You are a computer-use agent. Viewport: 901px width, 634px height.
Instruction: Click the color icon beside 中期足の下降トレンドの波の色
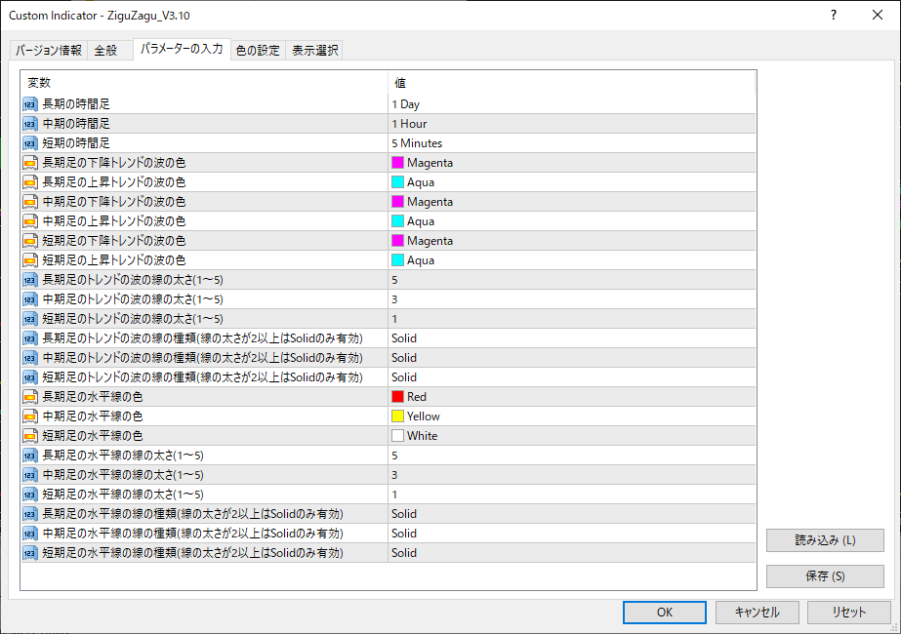[x=30, y=202]
